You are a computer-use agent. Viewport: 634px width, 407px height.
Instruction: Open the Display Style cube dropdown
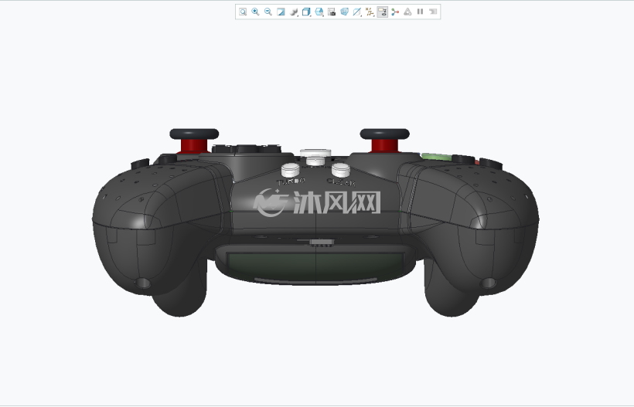306,12
